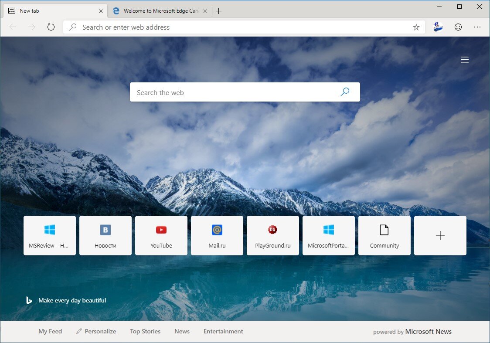Click the magnifier in Search the web box
The image size is (490, 343).
(x=345, y=92)
